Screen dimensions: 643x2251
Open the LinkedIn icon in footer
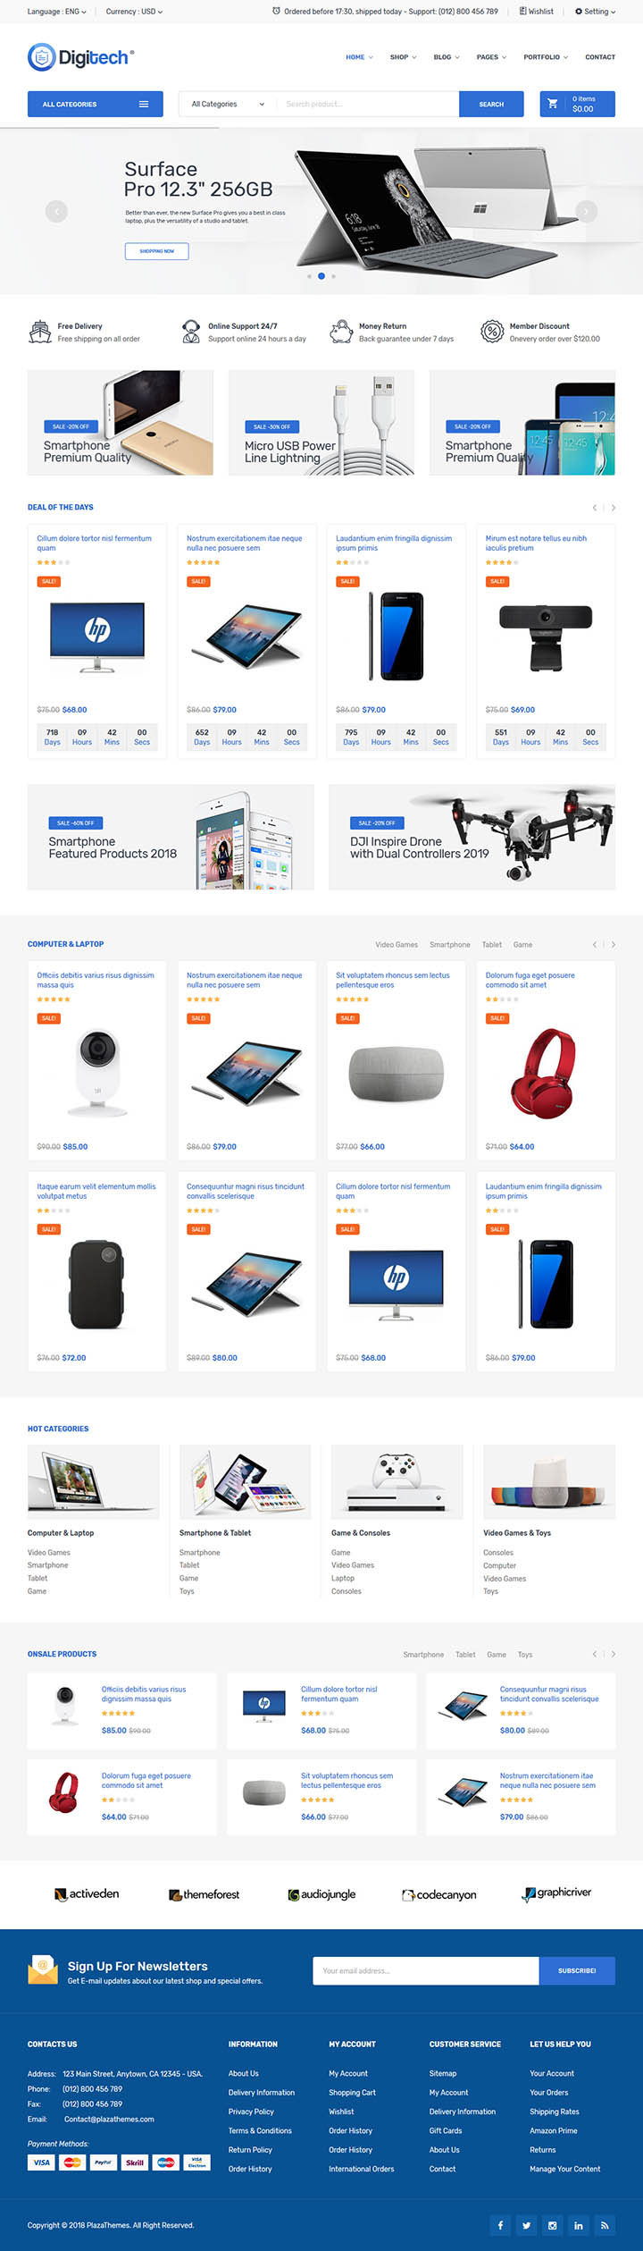click(578, 2225)
